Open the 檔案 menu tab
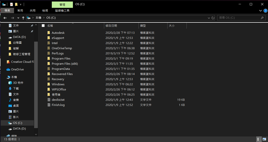The height and width of the screenshot is (142, 268). 7,10
